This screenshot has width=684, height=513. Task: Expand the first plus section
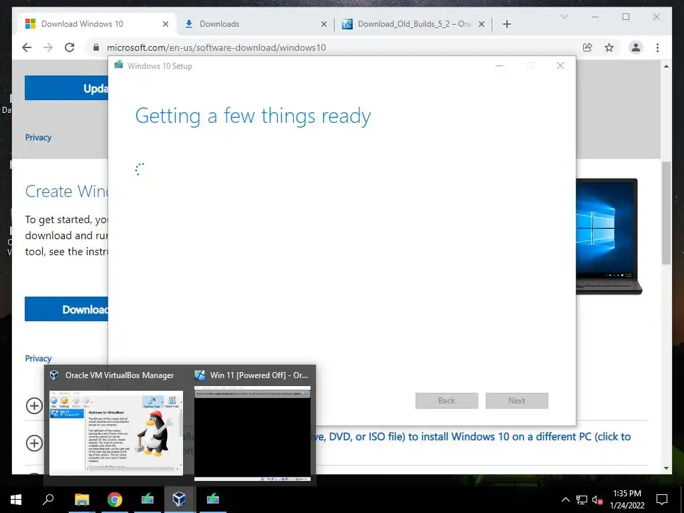[35, 405]
